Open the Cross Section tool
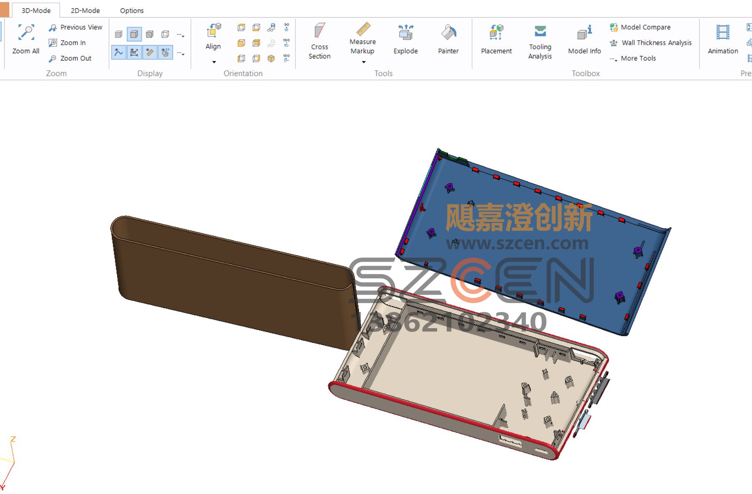The height and width of the screenshot is (494, 752). (x=320, y=41)
